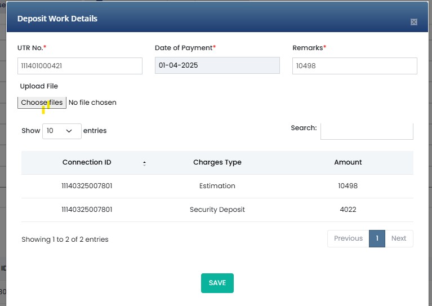
Task: Click the Charges Type column header
Action: 217,162
